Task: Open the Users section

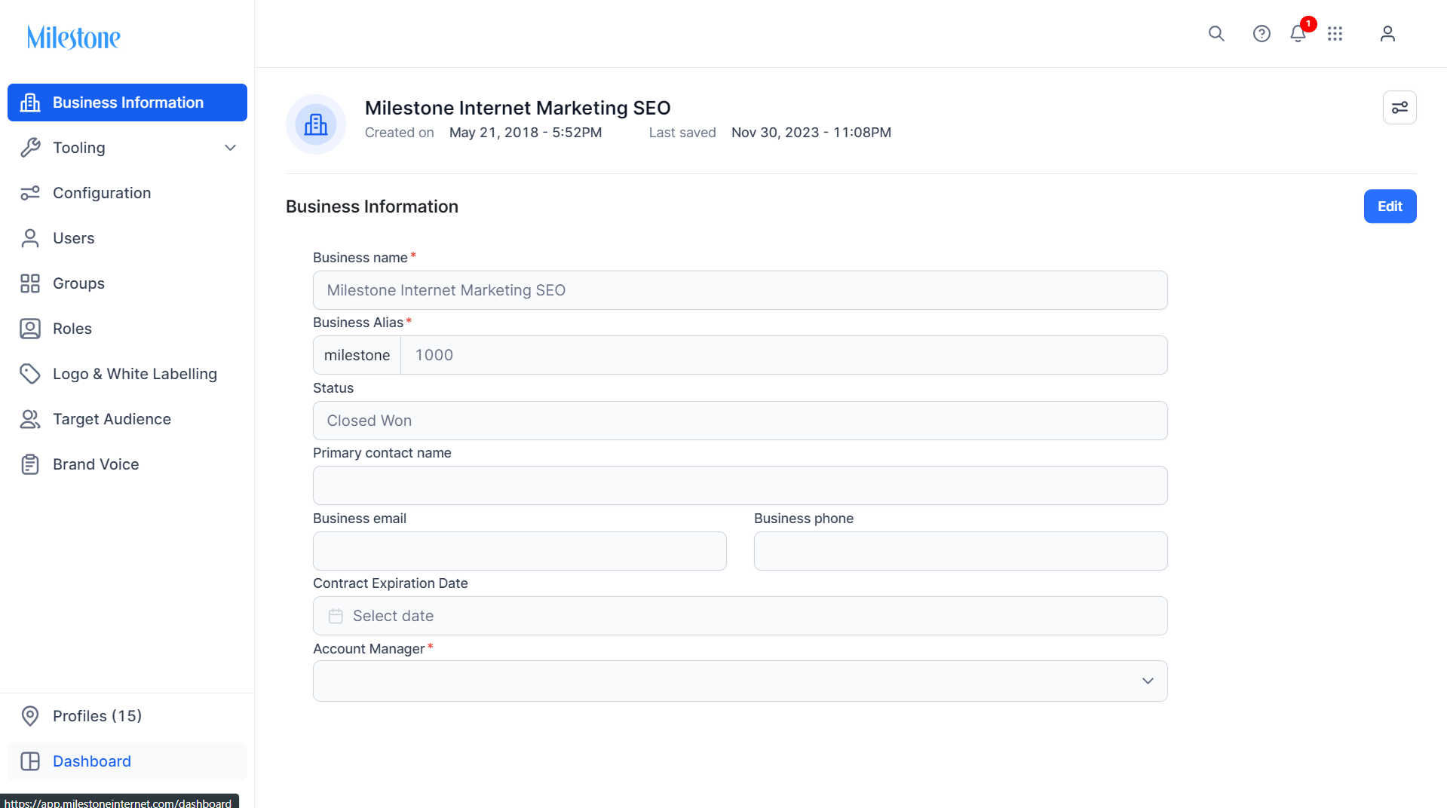Action: (x=127, y=238)
